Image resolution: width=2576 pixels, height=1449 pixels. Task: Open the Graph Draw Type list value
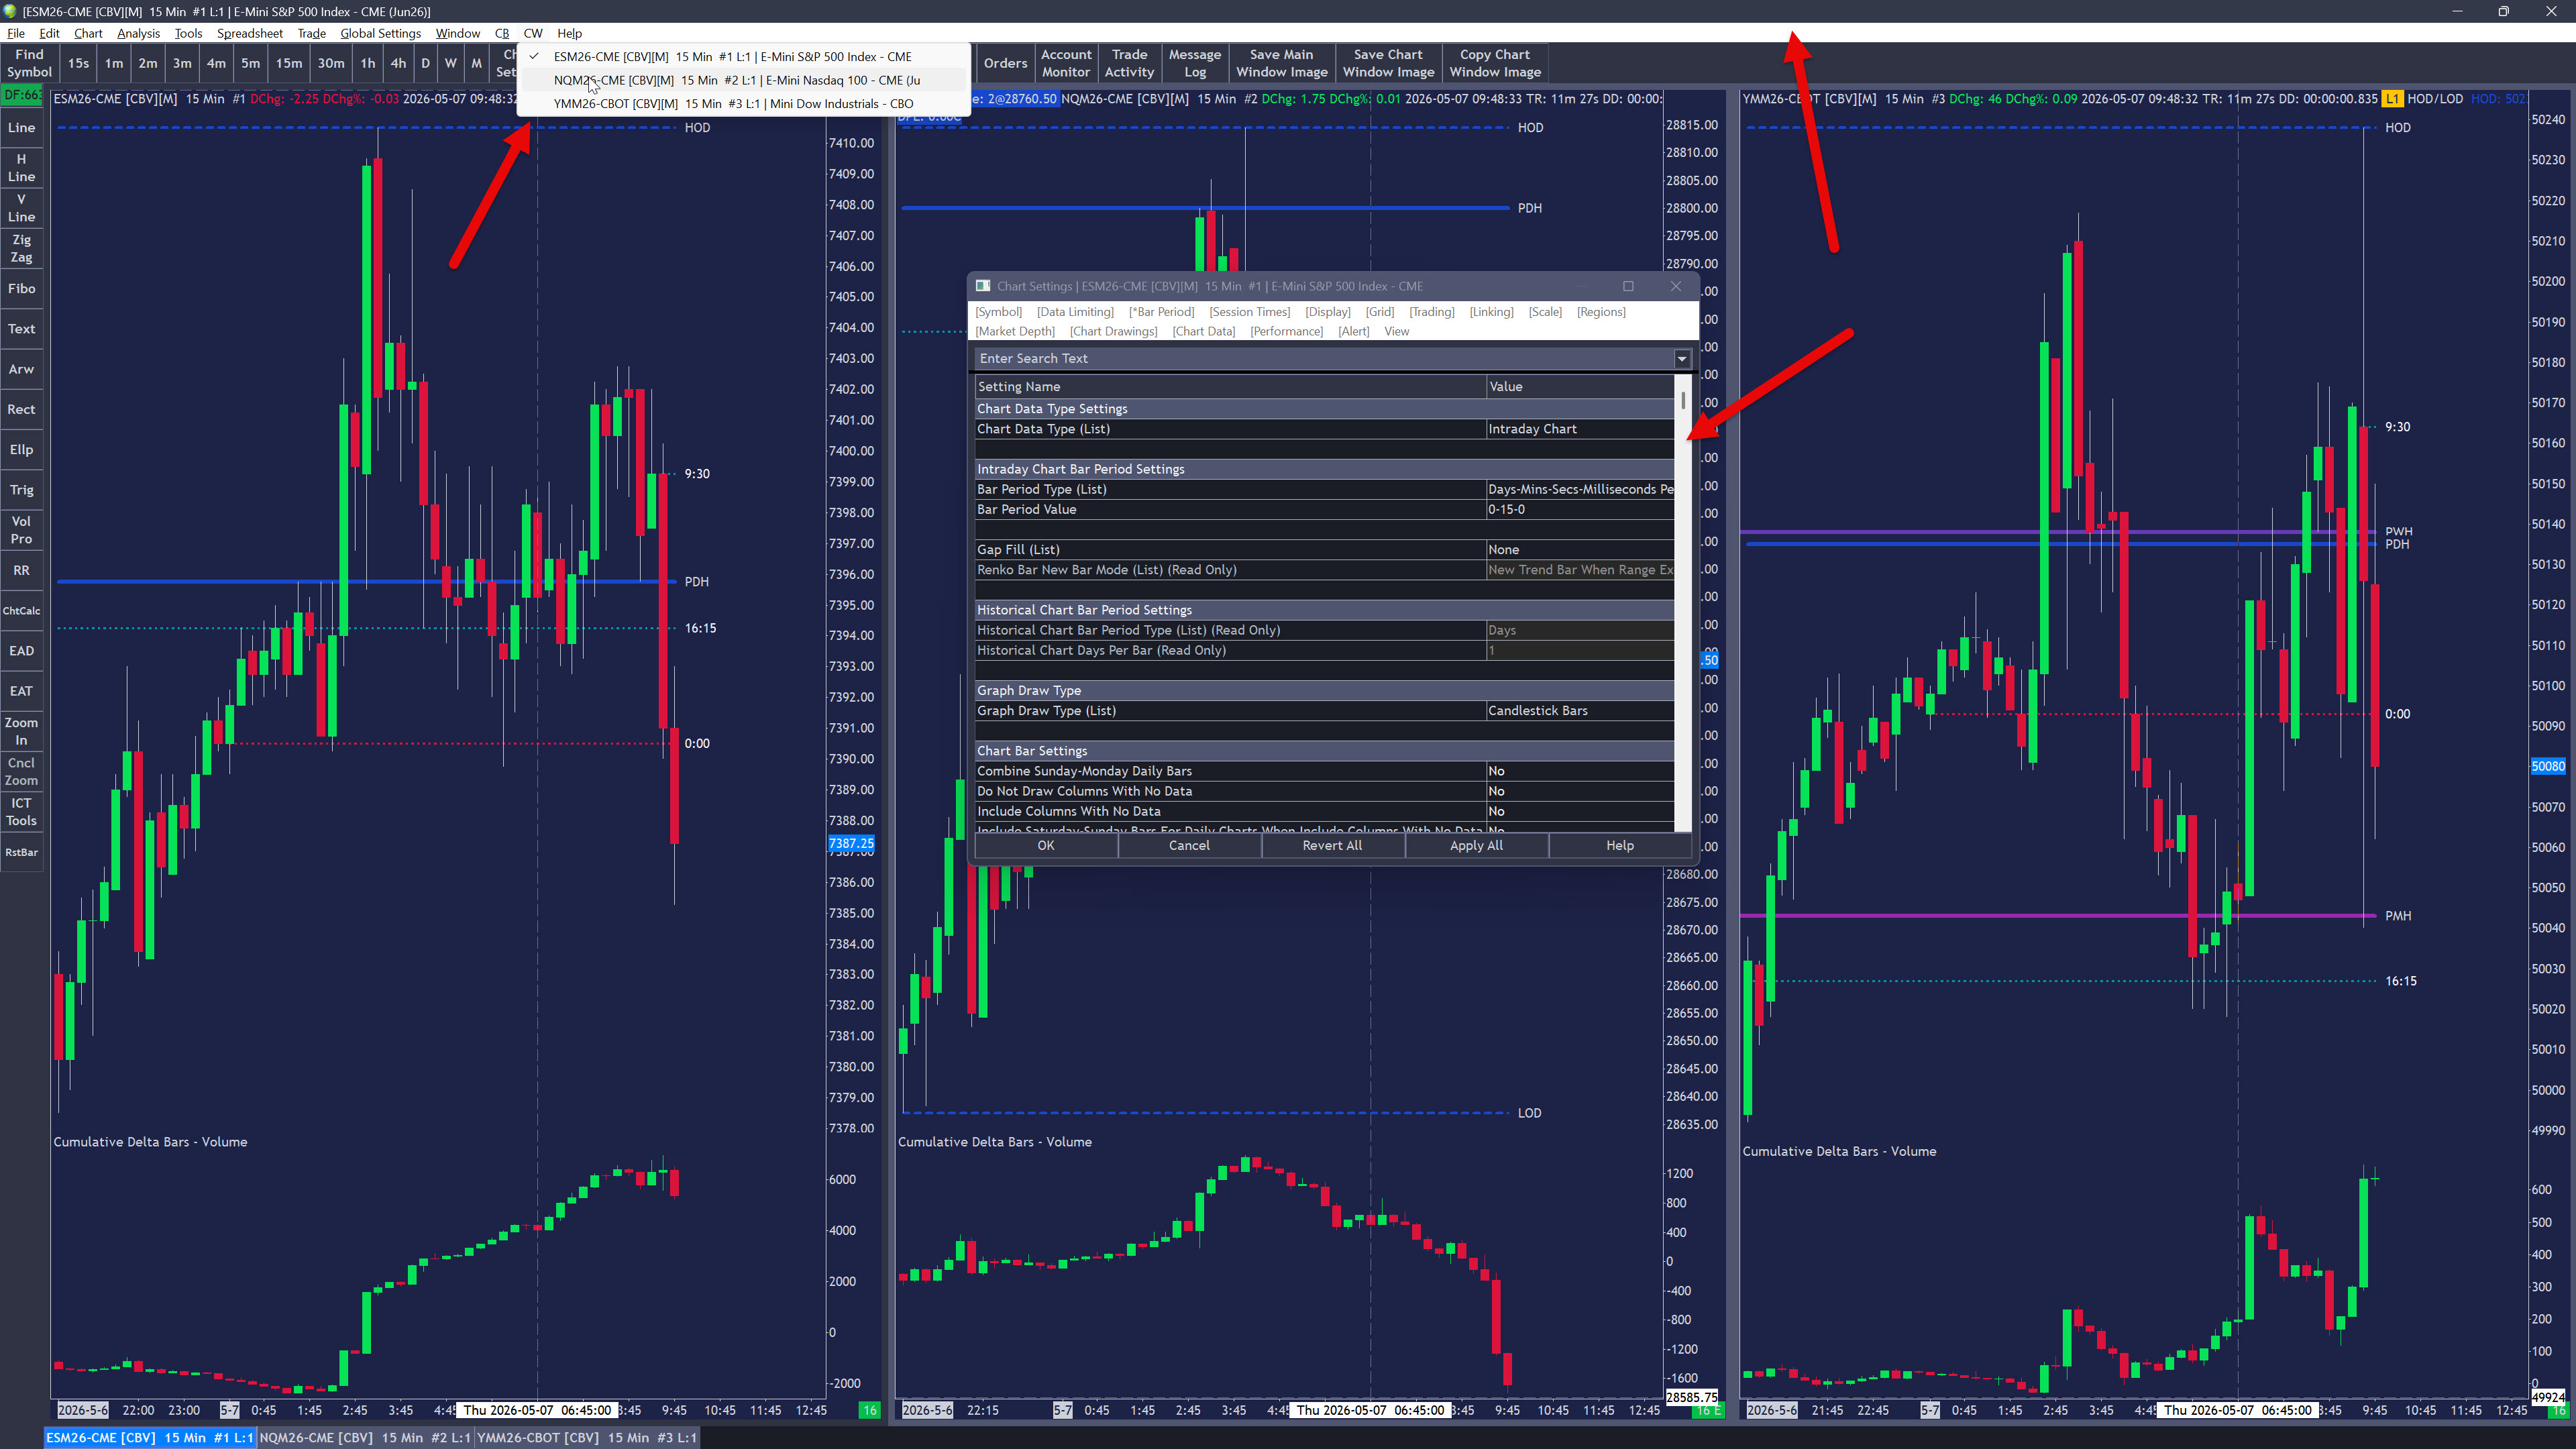[1579, 710]
